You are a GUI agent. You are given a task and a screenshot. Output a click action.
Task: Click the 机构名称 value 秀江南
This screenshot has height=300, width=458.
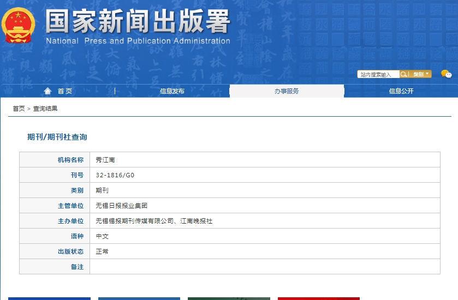pos(105,160)
